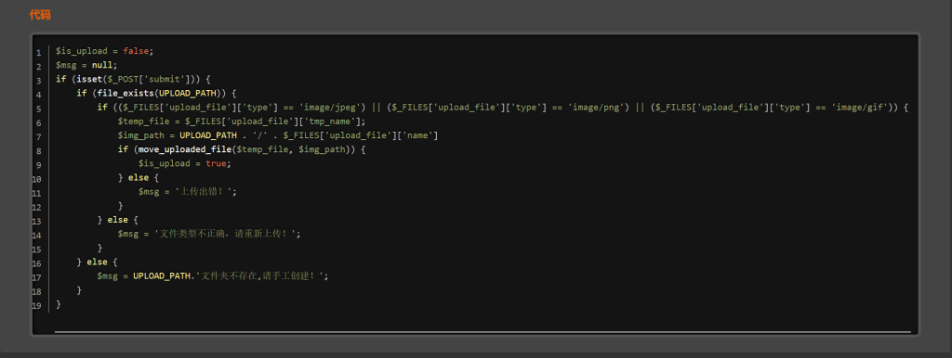Image resolution: width=952 pixels, height=358 pixels.
Task: Click the horizontal scrollbar under the code
Action: pos(483,332)
